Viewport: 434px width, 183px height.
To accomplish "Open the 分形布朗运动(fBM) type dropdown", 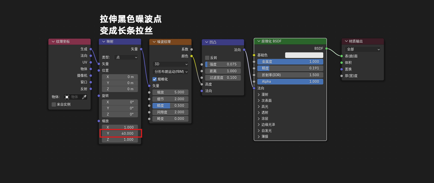I will (170, 72).
